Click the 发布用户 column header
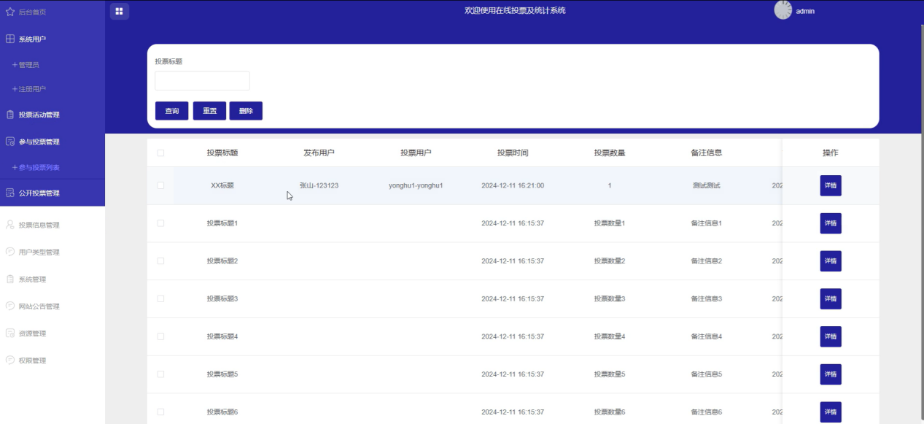The height and width of the screenshot is (424, 924). [x=319, y=153]
